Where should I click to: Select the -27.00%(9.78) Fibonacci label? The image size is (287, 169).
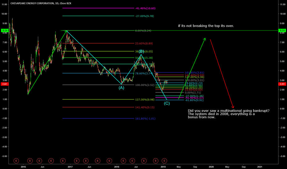144,16
